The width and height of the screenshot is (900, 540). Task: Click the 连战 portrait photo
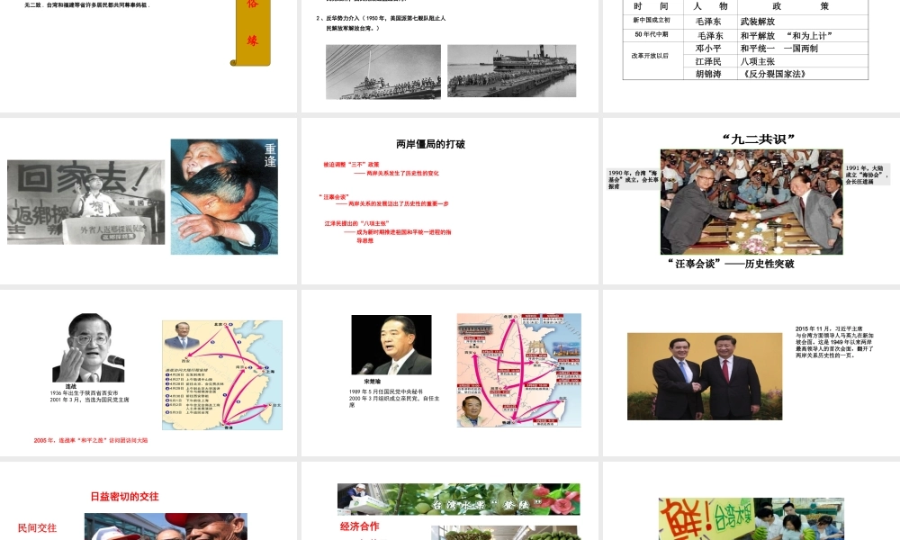click(88, 347)
